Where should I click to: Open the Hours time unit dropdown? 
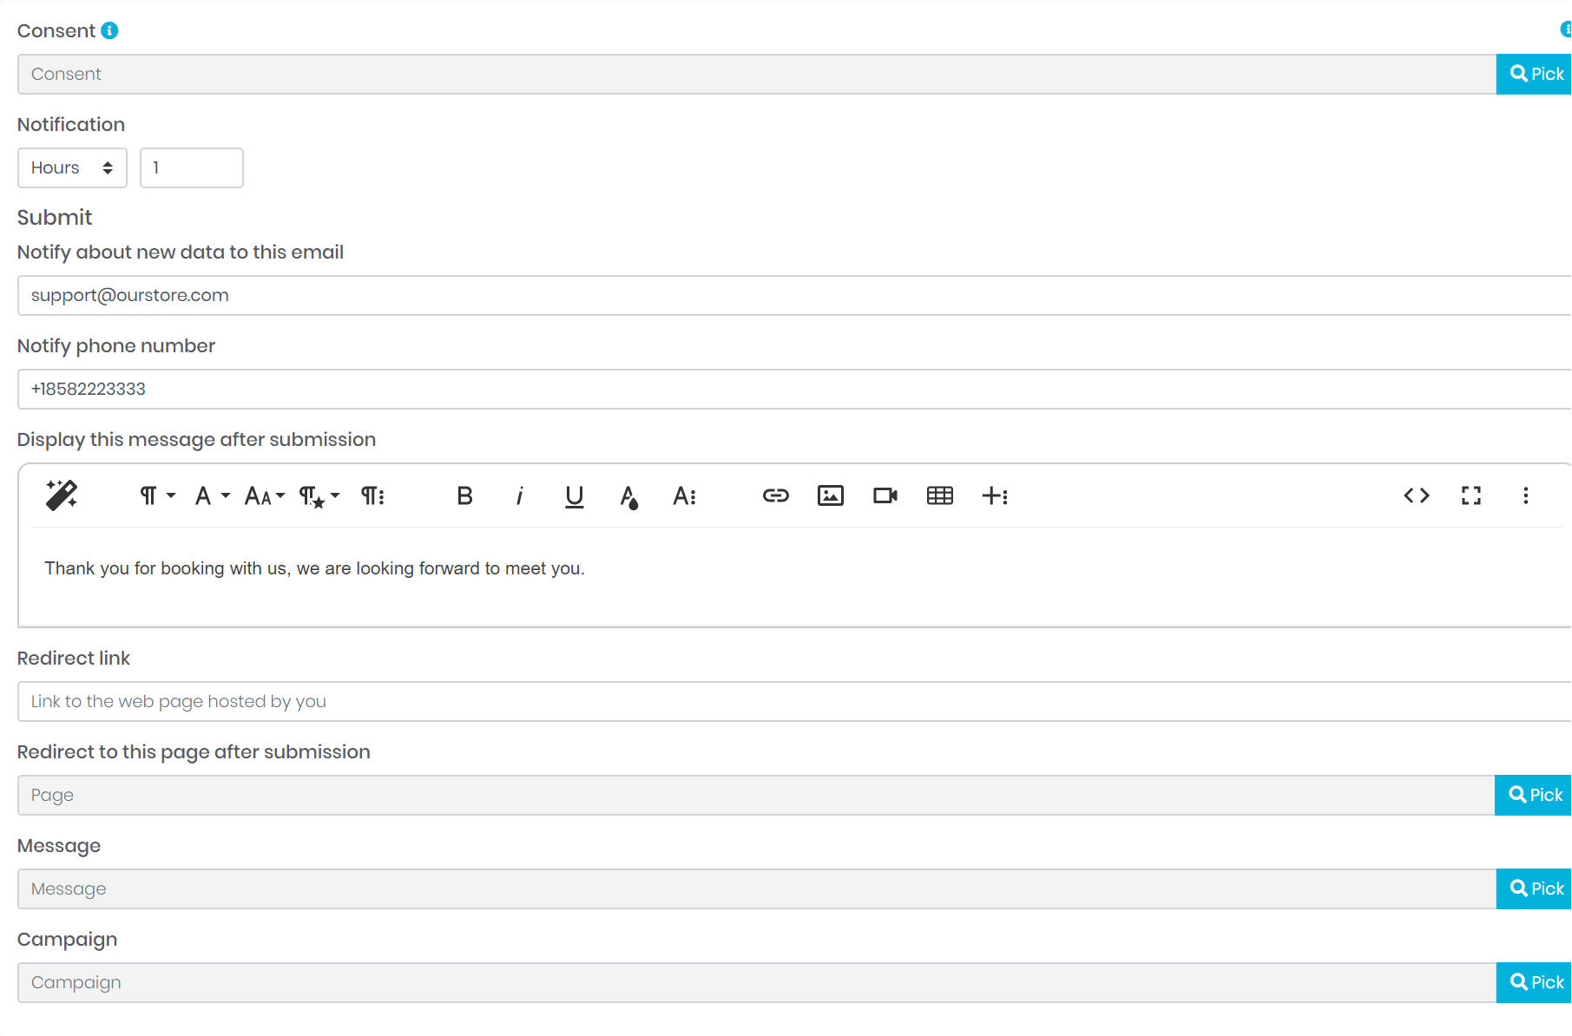(72, 167)
